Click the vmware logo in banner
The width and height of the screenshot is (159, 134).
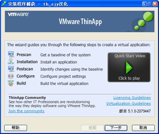[19, 14]
